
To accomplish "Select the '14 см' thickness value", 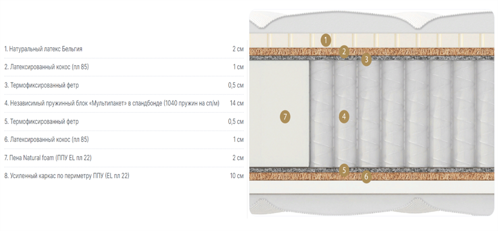I will [x=237, y=104].
